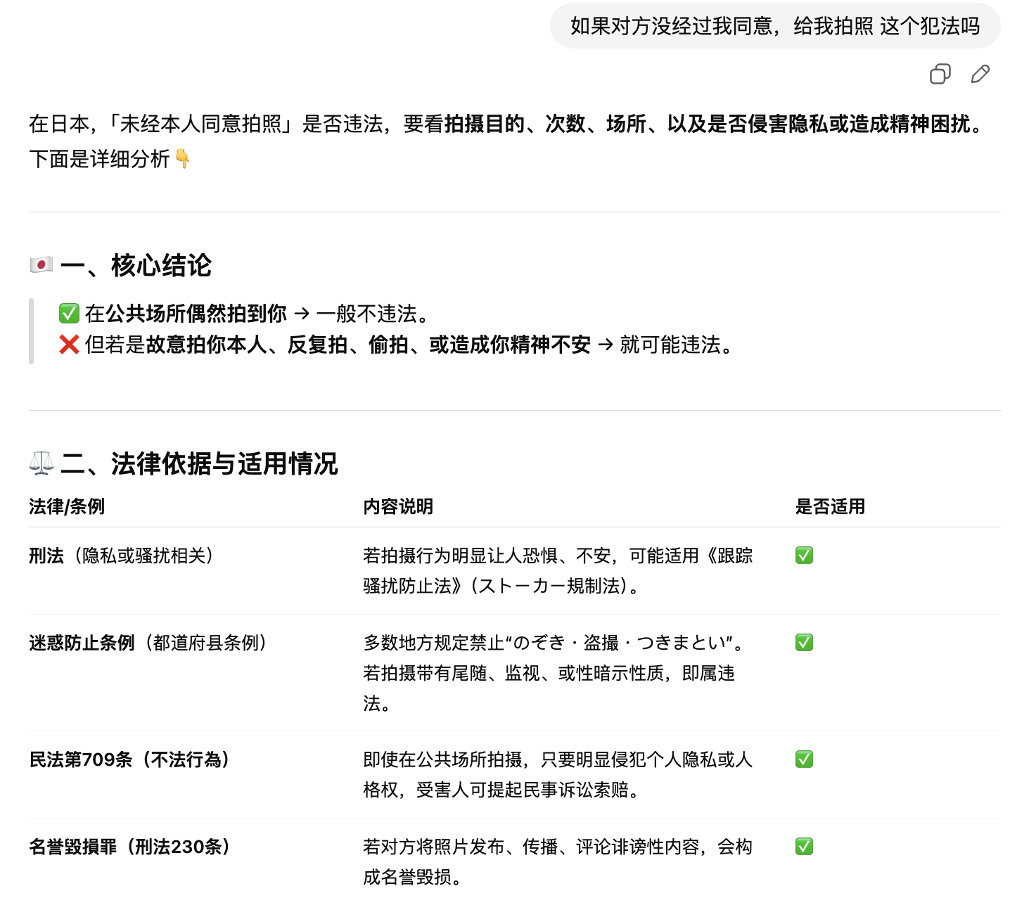Viewport: 1017px width, 924px height.
Task: Click the green check before 在公共场所偶然拍到你
Action: [x=69, y=313]
